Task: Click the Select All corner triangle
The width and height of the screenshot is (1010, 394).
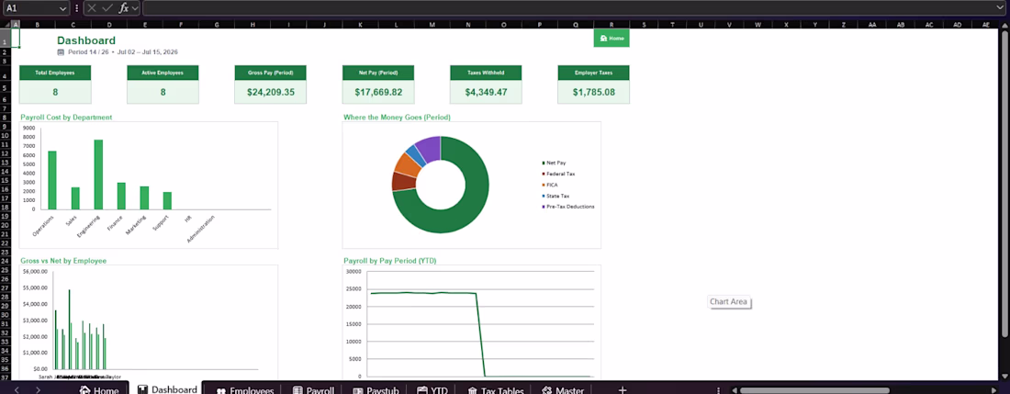Action: click(x=6, y=25)
